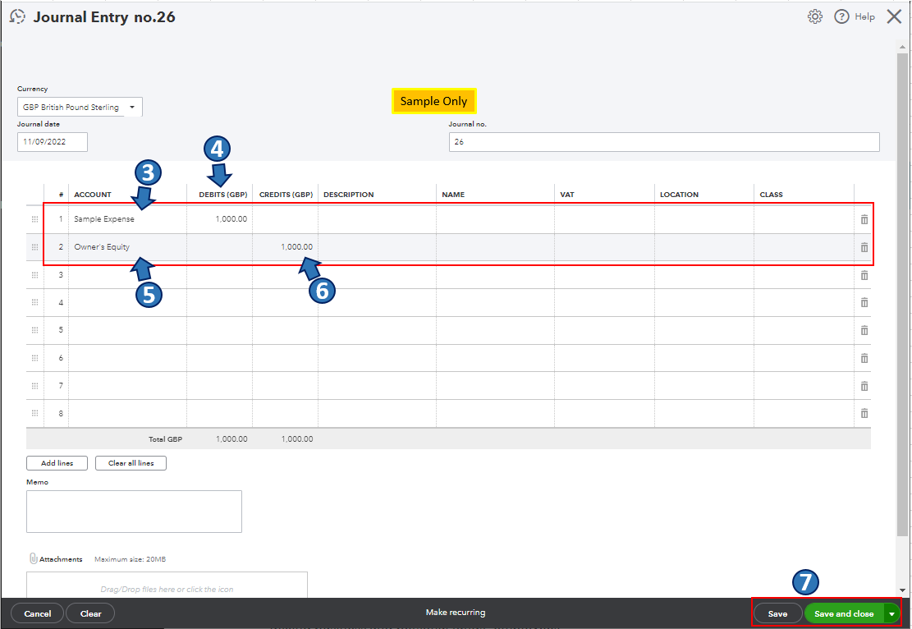Click the Add lines button
The height and width of the screenshot is (629, 912).
[x=56, y=462]
